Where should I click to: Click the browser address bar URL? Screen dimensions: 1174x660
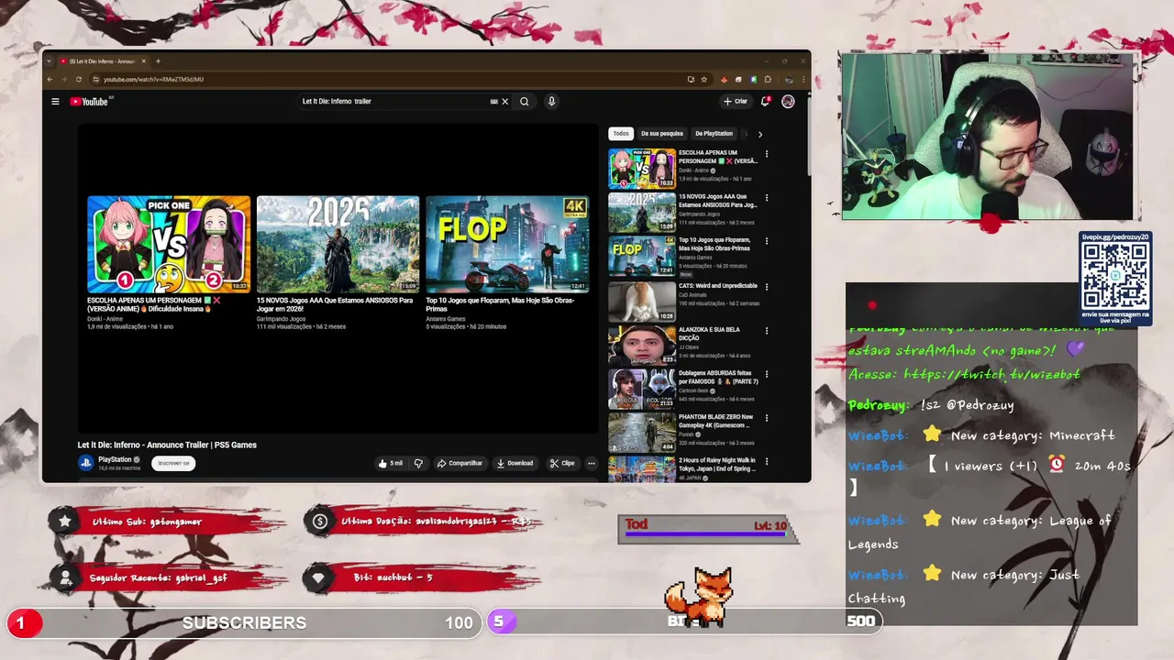pos(153,80)
